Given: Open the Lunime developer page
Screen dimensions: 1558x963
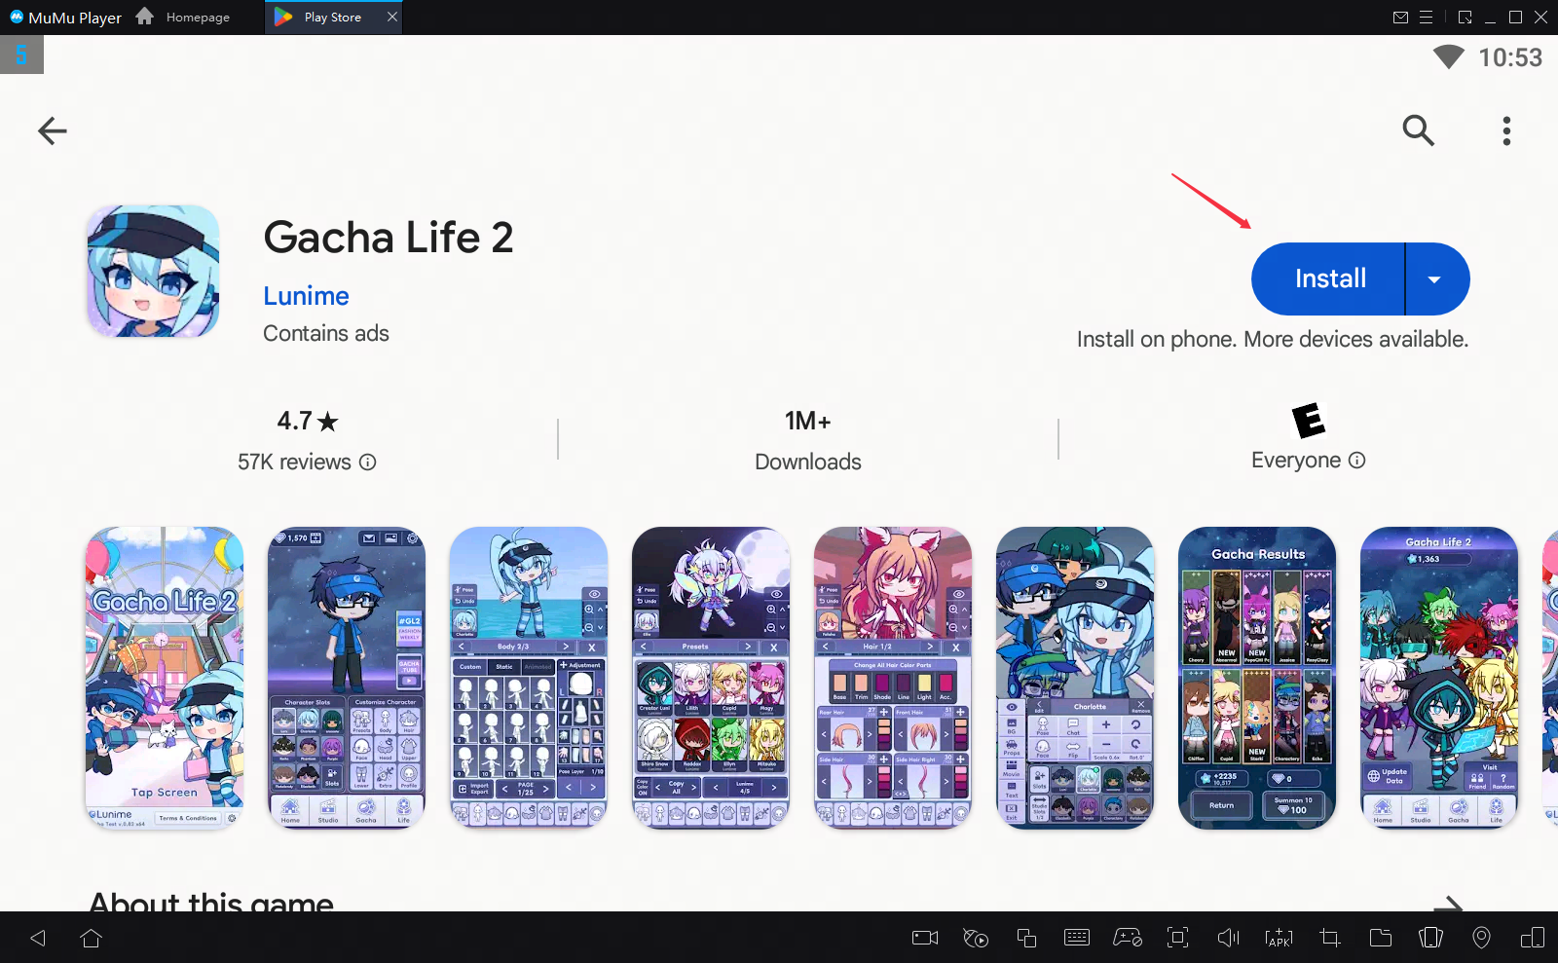Looking at the screenshot, I should point(306,296).
